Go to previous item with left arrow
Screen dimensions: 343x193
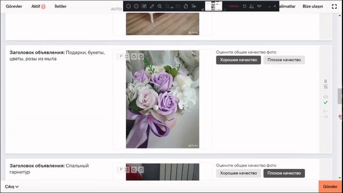(325, 111)
